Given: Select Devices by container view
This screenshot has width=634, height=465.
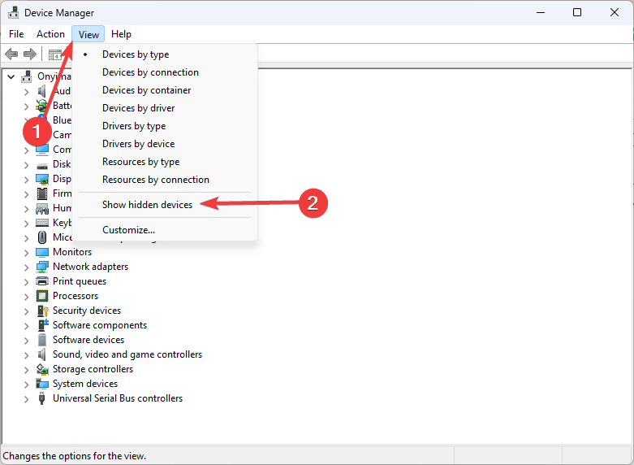Looking at the screenshot, I should pyautogui.click(x=165, y=90).
